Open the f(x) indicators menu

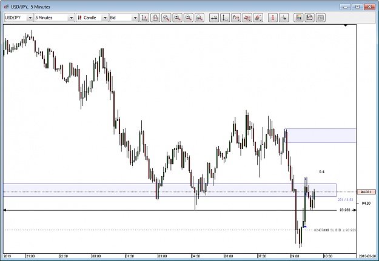[236, 18]
